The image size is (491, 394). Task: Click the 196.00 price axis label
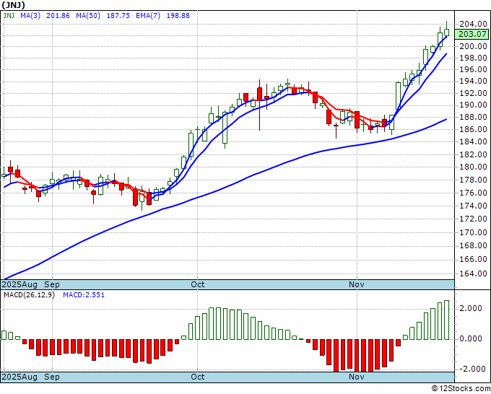[473, 69]
